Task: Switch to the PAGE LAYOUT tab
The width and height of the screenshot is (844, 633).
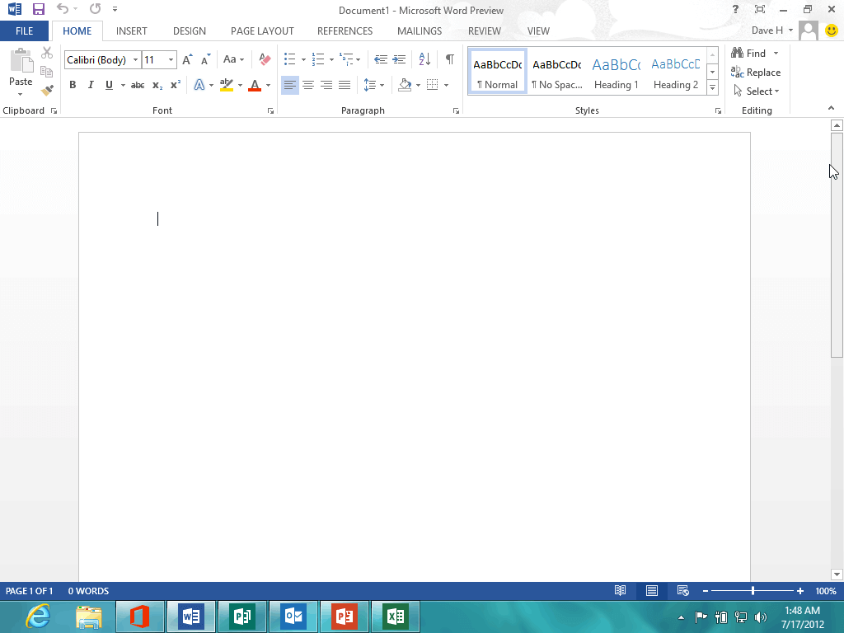Action: 262,30
